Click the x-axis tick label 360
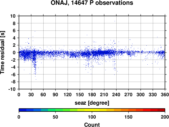The width and height of the screenshot is (169, 127). pos(165,94)
